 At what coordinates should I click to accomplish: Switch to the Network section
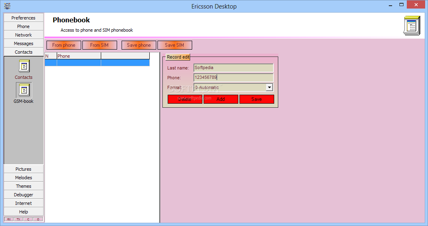coord(24,35)
